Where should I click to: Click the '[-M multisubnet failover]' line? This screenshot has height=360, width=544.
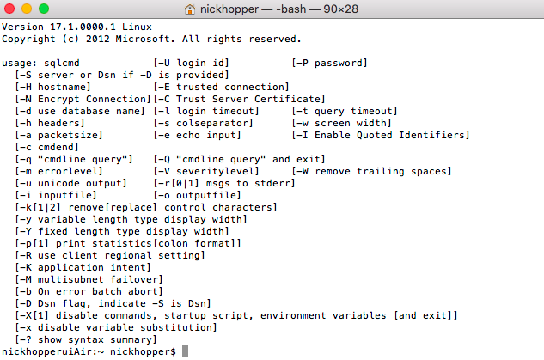(x=89, y=279)
